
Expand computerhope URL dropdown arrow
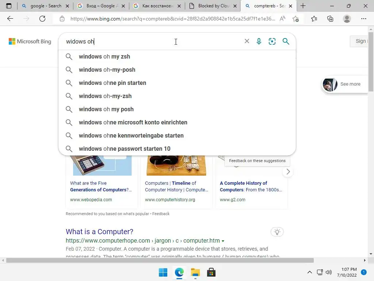[223, 241]
